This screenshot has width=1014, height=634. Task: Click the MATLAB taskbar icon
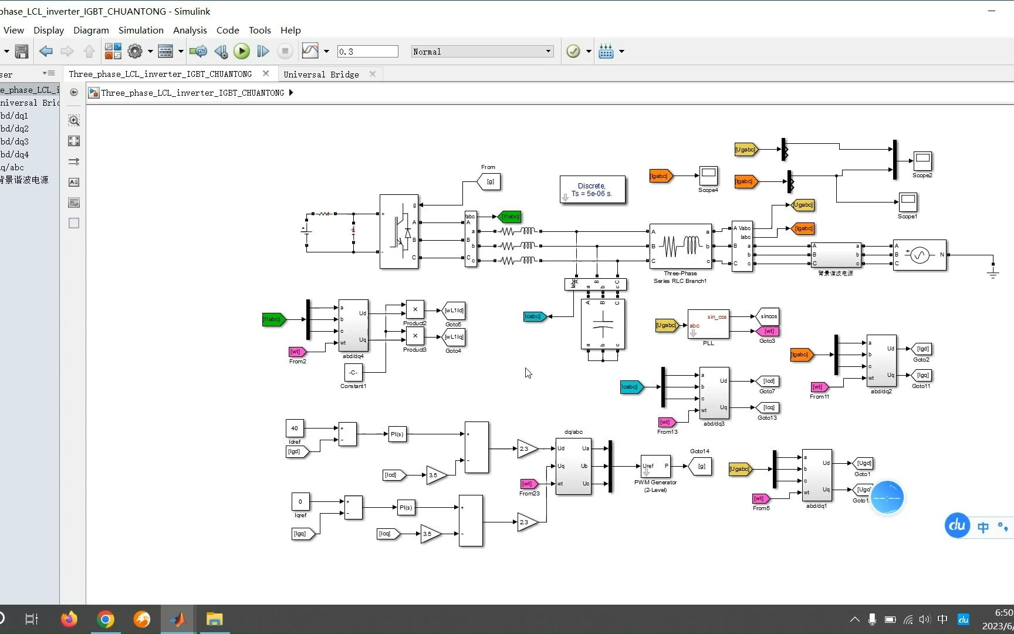click(x=178, y=619)
